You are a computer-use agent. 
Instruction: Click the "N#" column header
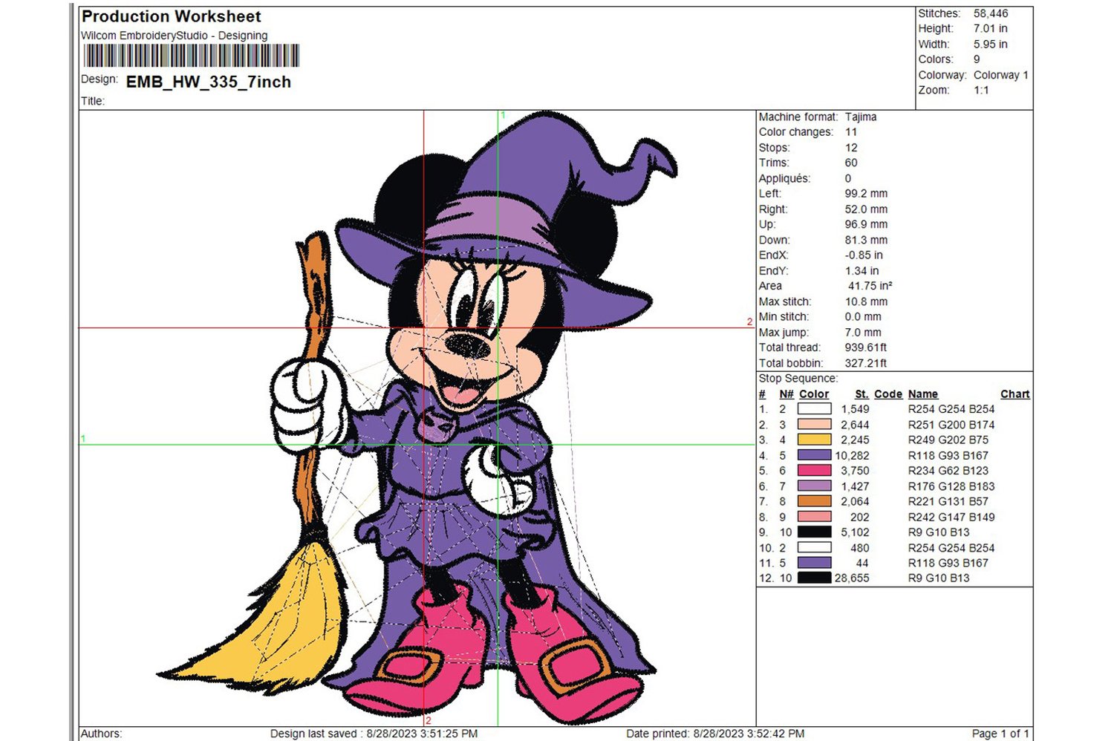[x=786, y=394]
